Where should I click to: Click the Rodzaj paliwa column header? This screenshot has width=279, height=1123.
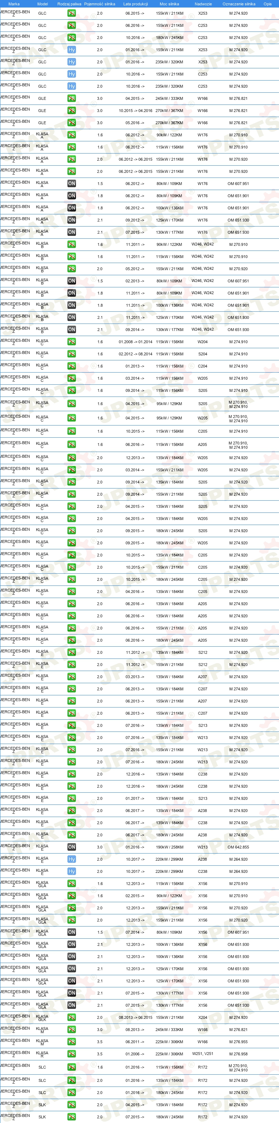tap(70, 4)
